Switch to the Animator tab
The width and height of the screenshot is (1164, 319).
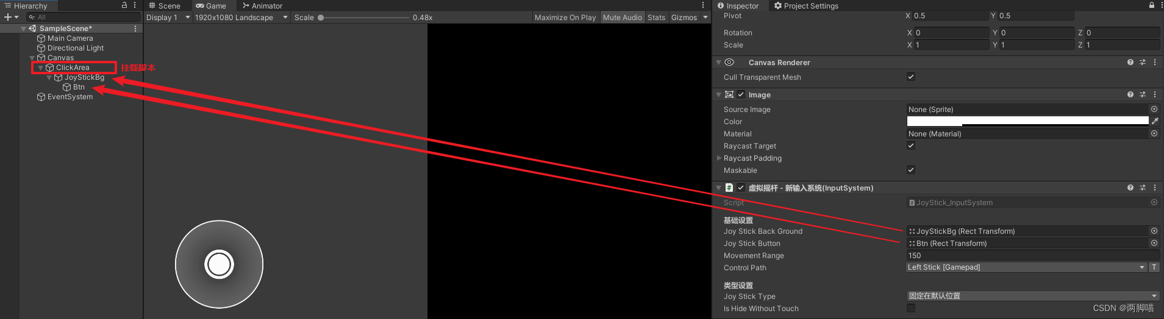[x=262, y=5]
